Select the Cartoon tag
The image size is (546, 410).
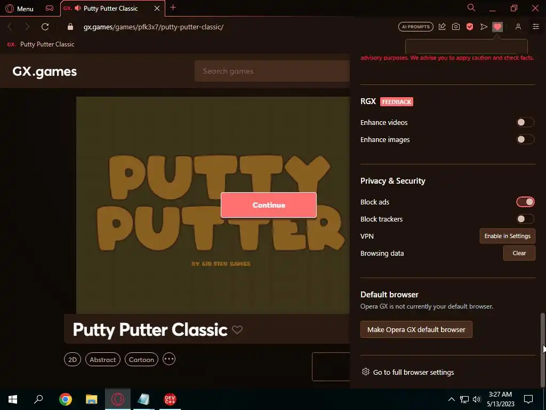coord(141,359)
